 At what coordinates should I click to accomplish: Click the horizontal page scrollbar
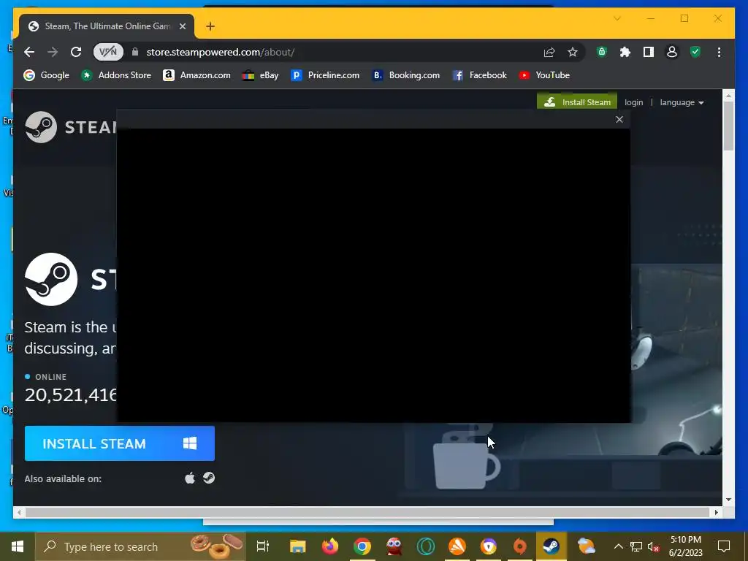(367, 512)
